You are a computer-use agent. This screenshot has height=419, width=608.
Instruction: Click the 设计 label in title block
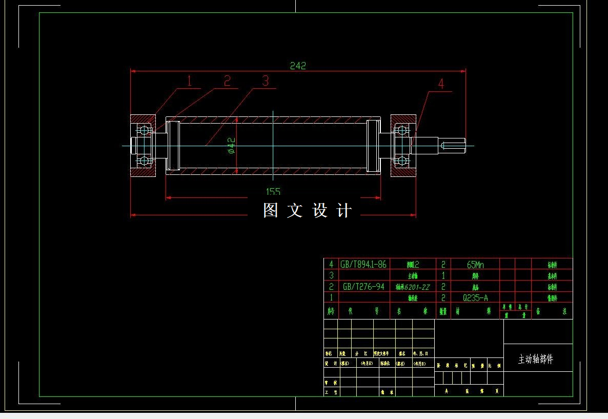pyautogui.click(x=331, y=364)
